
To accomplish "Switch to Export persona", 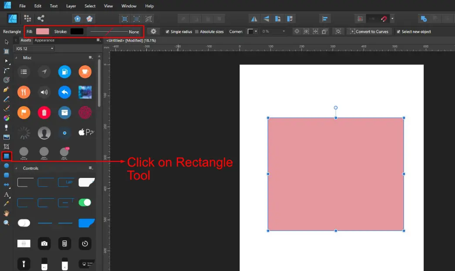I will (40, 19).
